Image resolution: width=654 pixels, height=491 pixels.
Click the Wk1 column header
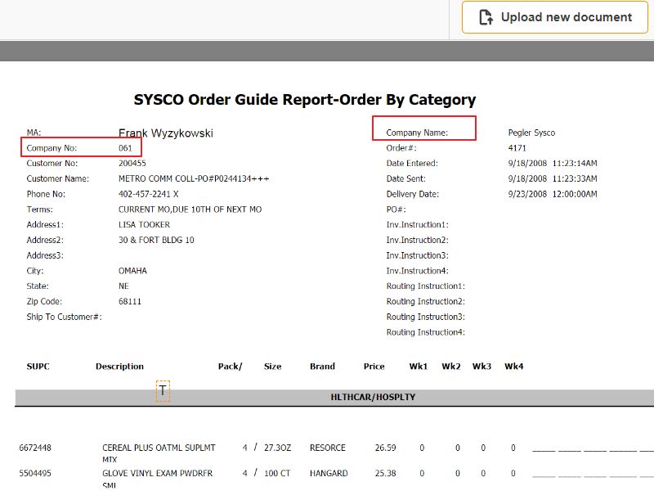pyautogui.click(x=419, y=366)
